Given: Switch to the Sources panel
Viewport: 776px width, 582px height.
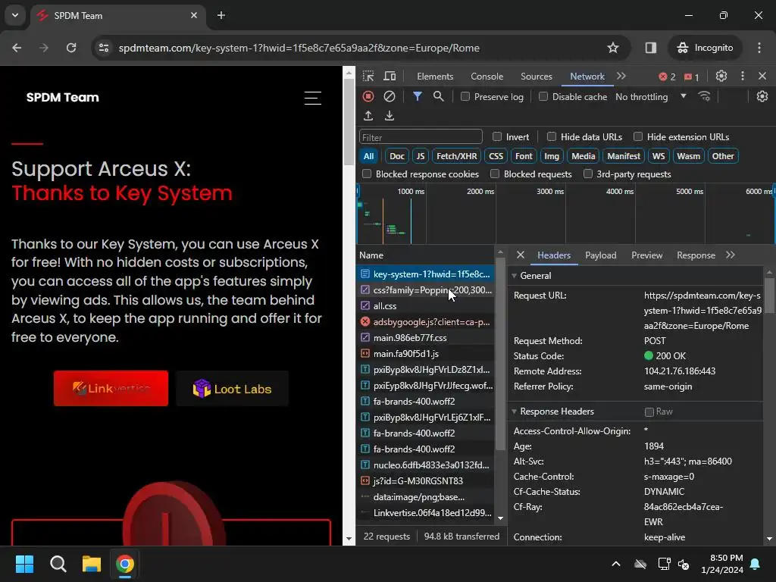Looking at the screenshot, I should click(536, 77).
